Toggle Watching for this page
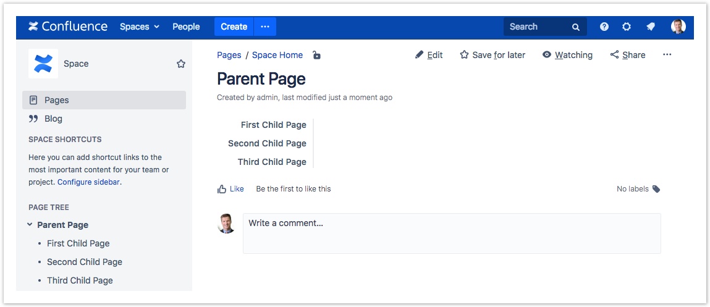The image size is (710, 307). [x=567, y=55]
